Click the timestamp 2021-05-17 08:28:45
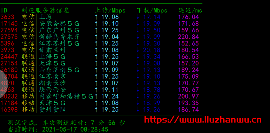Image resolution: width=270 pixels, height=133 pixels. (75, 129)
